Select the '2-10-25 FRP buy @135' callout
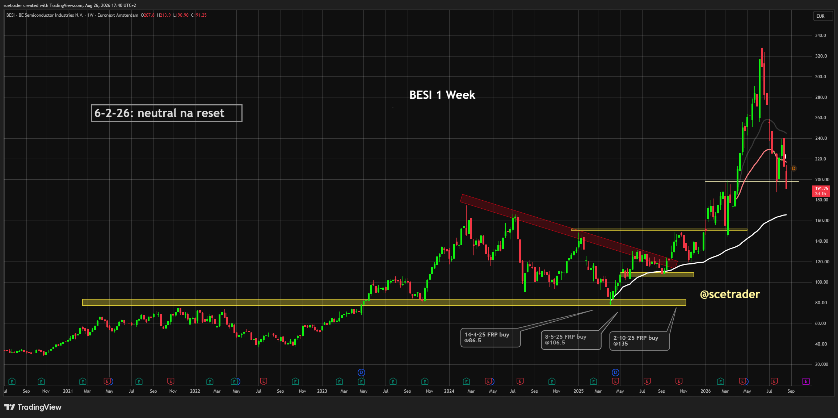This screenshot has width=838, height=418. pos(640,341)
